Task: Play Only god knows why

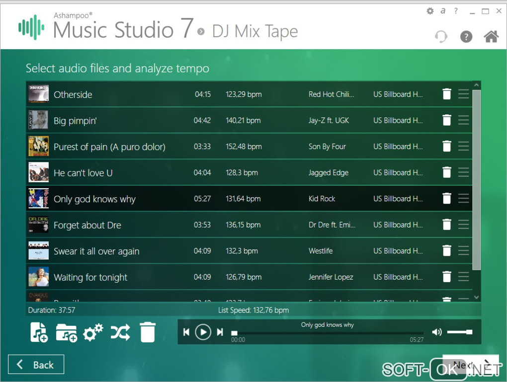Action: (x=203, y=332)
